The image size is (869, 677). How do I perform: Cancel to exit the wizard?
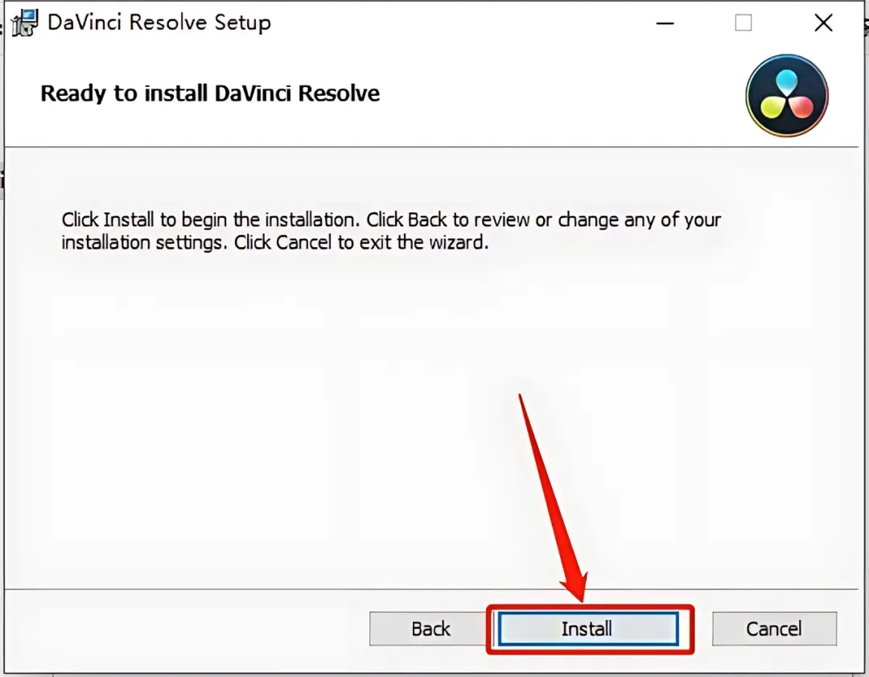pos(774,629)
